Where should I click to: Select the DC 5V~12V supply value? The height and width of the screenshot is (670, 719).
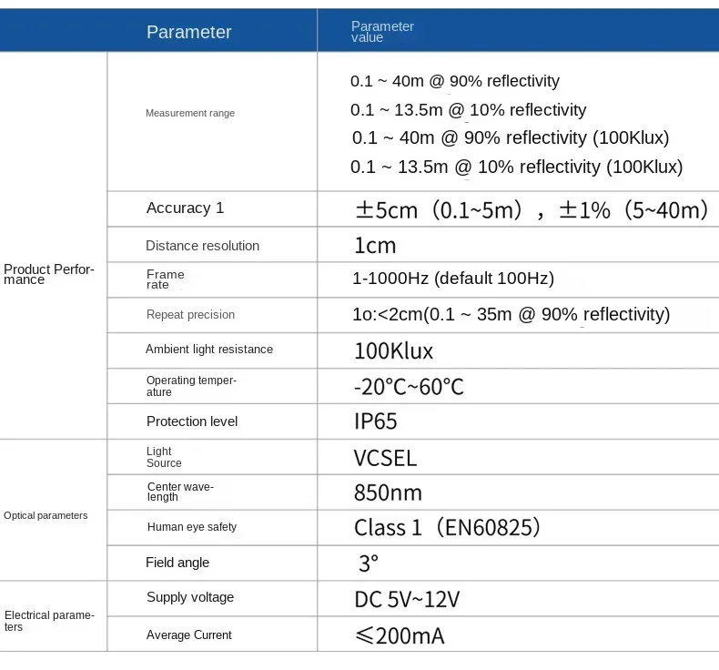pos(407,599)
